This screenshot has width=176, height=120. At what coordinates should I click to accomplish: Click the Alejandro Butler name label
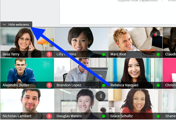(16, 85)
